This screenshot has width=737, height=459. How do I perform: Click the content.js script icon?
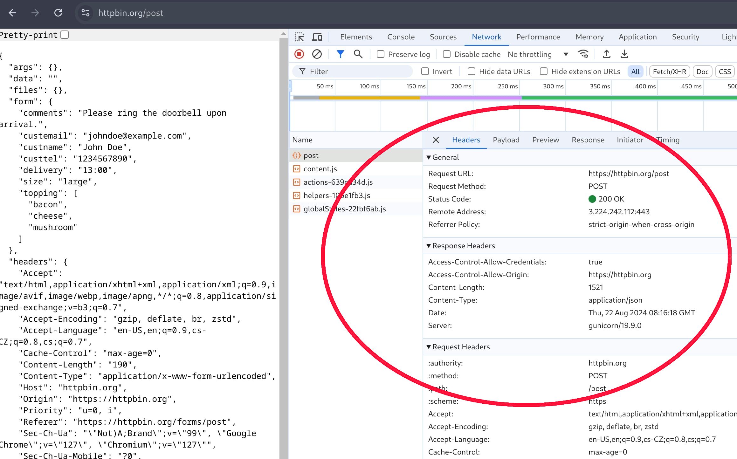click(x=297, y=169)
